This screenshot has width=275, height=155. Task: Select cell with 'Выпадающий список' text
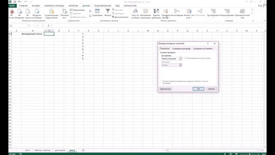point(33,34)
